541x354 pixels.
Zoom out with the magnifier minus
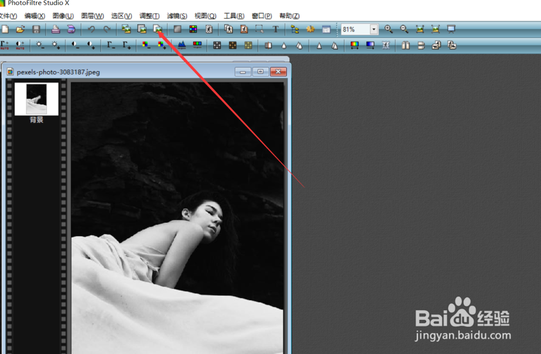(404, 29)
